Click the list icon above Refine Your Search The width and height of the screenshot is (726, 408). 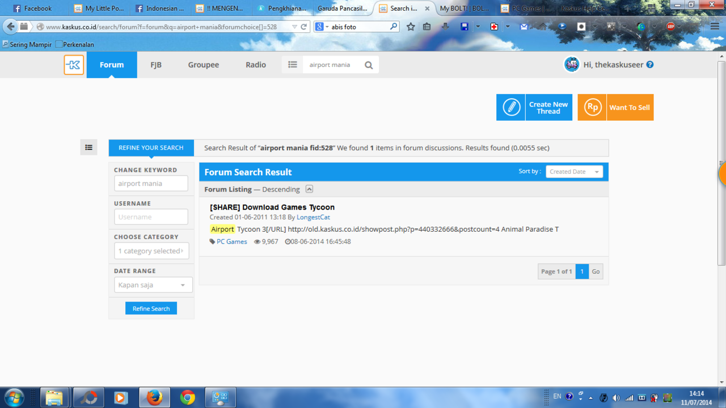coord(88,147)
